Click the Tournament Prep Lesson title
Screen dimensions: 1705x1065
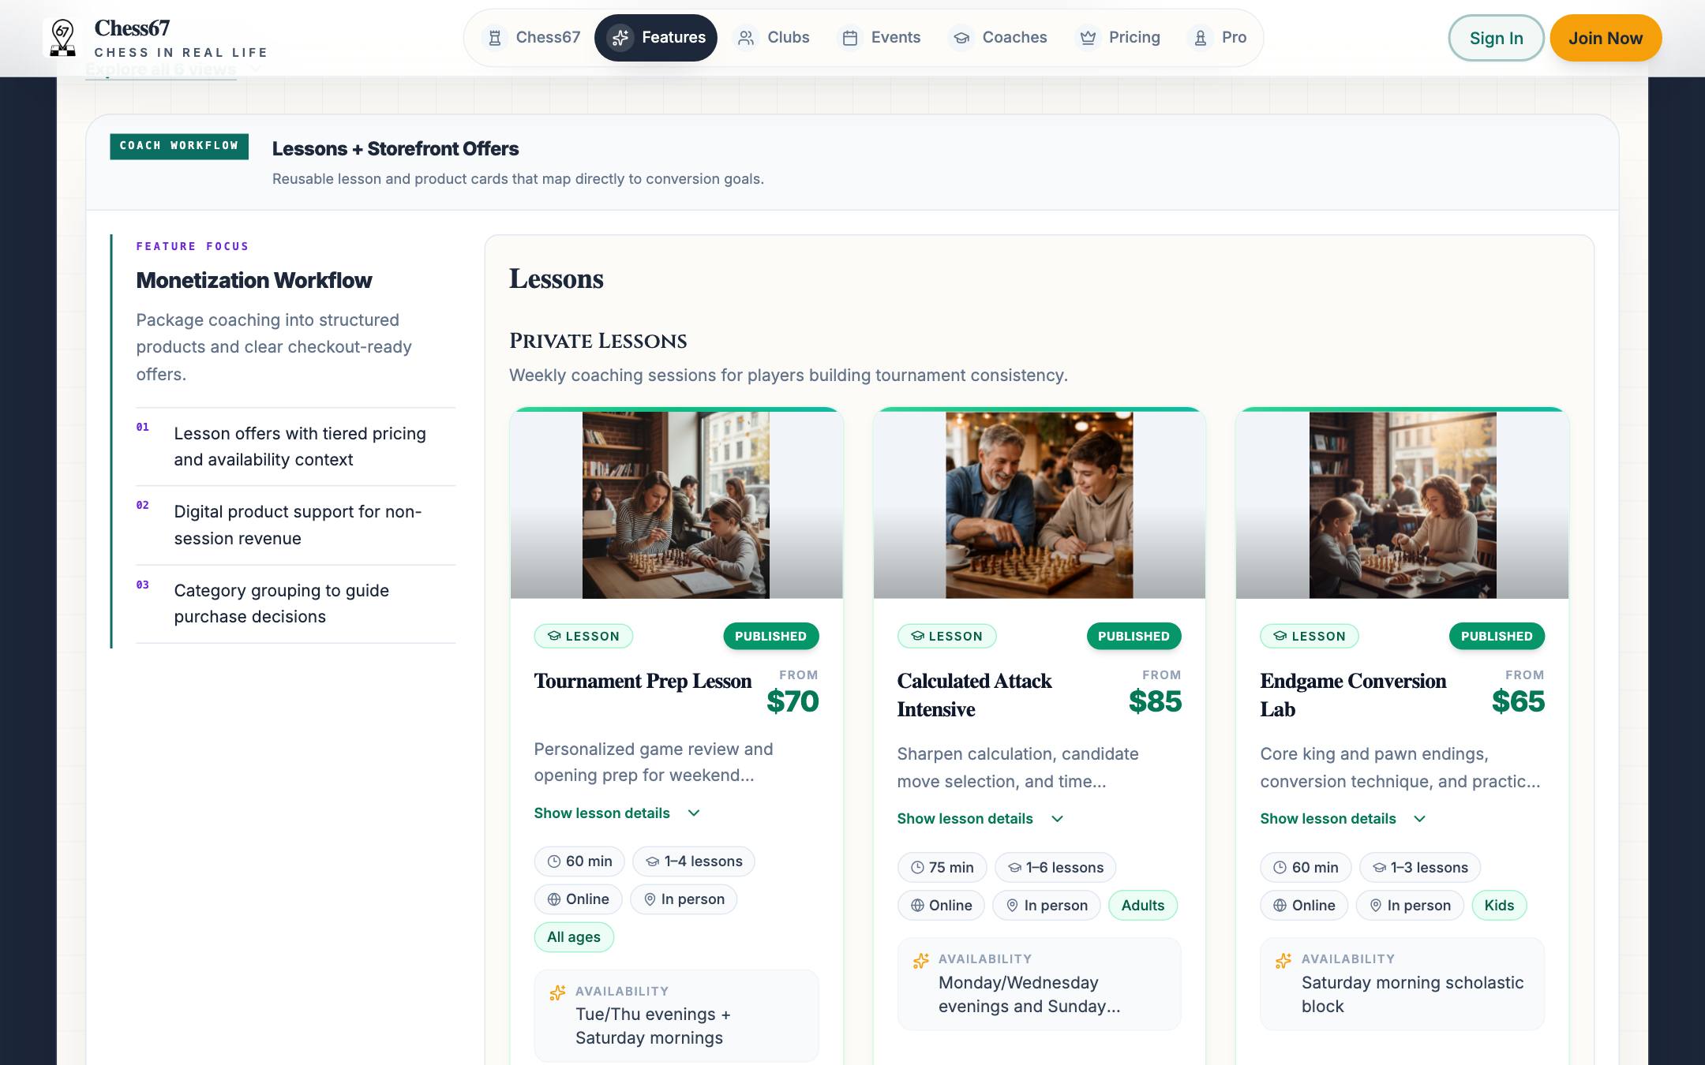(643, 681)
